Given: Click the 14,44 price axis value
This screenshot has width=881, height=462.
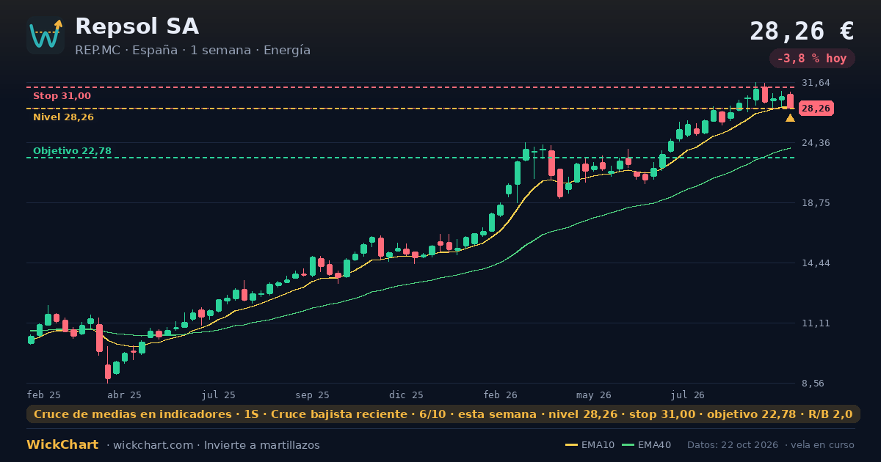Looking at the screenshot, I should (x=816, y=263).
